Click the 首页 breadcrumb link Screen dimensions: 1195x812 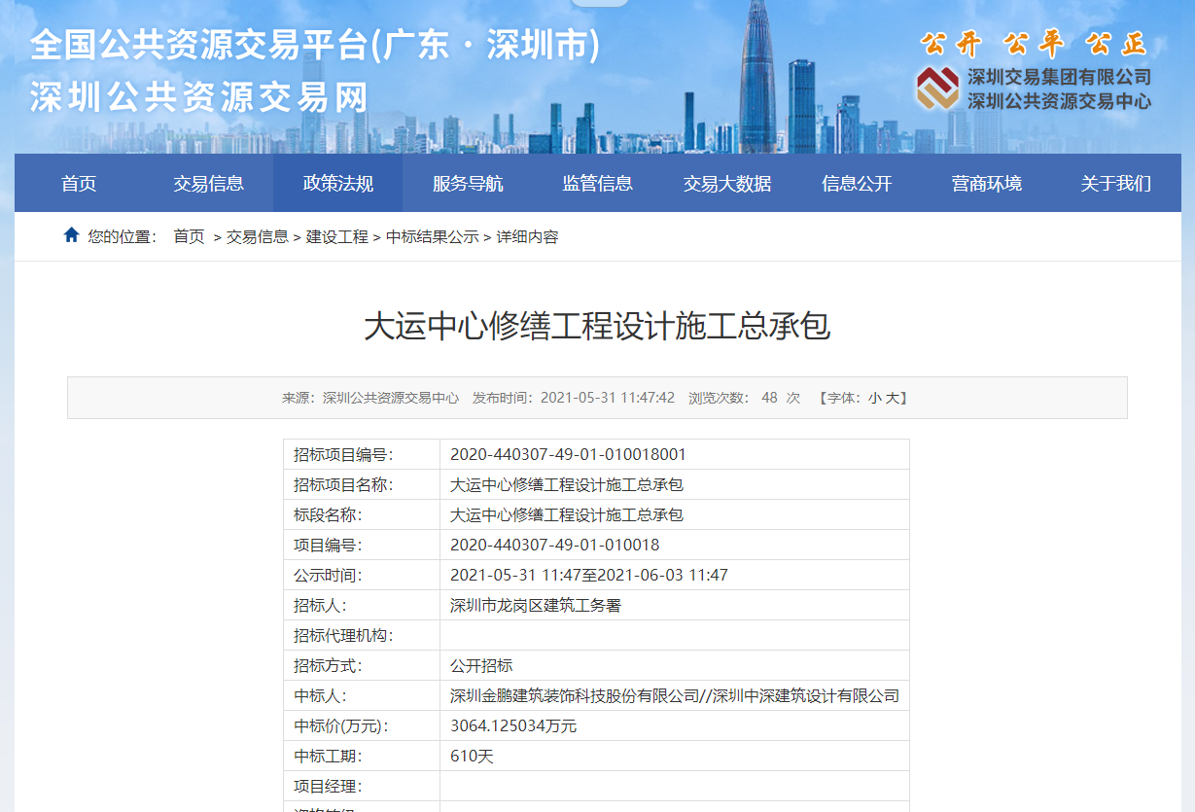189,236
